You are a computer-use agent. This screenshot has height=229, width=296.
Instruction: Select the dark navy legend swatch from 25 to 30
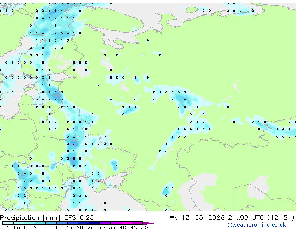[94, 223]
